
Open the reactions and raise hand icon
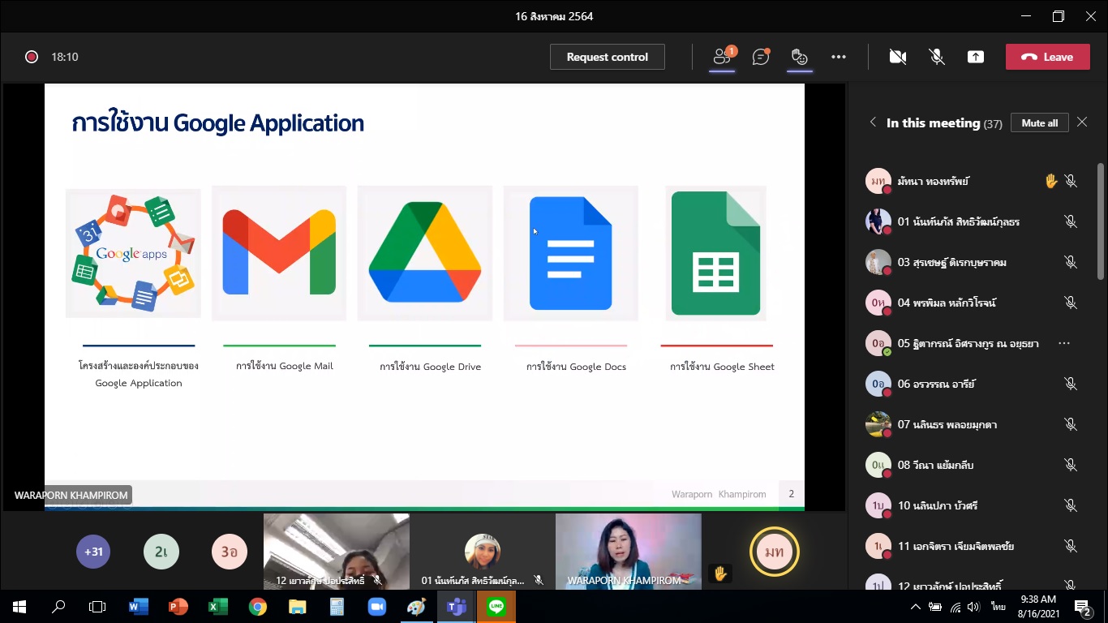[799, 57]
